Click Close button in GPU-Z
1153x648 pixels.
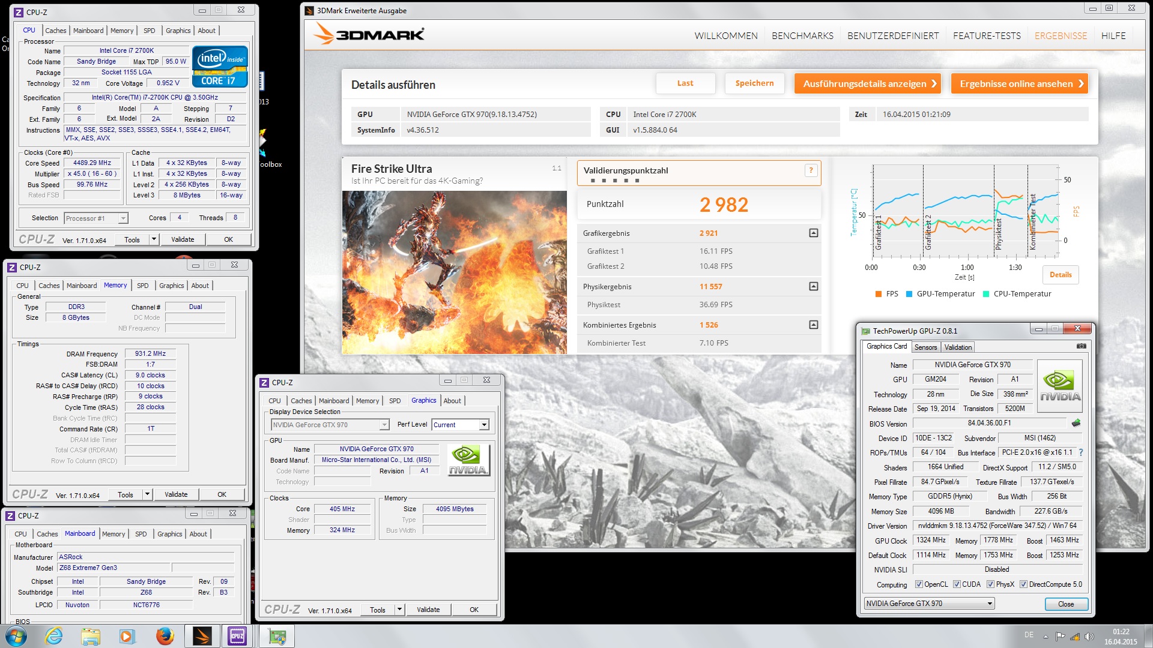[1066, 604]
